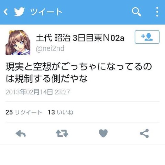The width and height of the screenshot is (165, 165).
Task: Share the tweet via share icon
Action: 144,133
